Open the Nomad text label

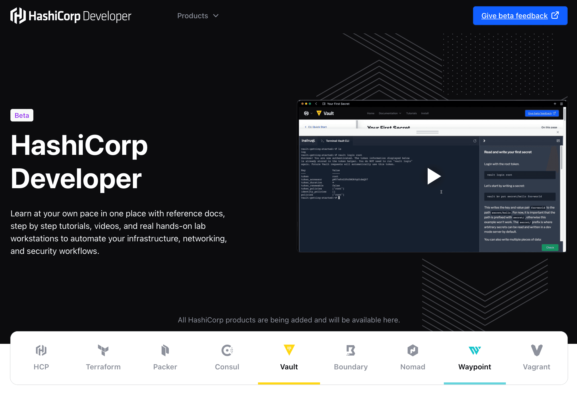pyautogui.click(x=413, y=367)
